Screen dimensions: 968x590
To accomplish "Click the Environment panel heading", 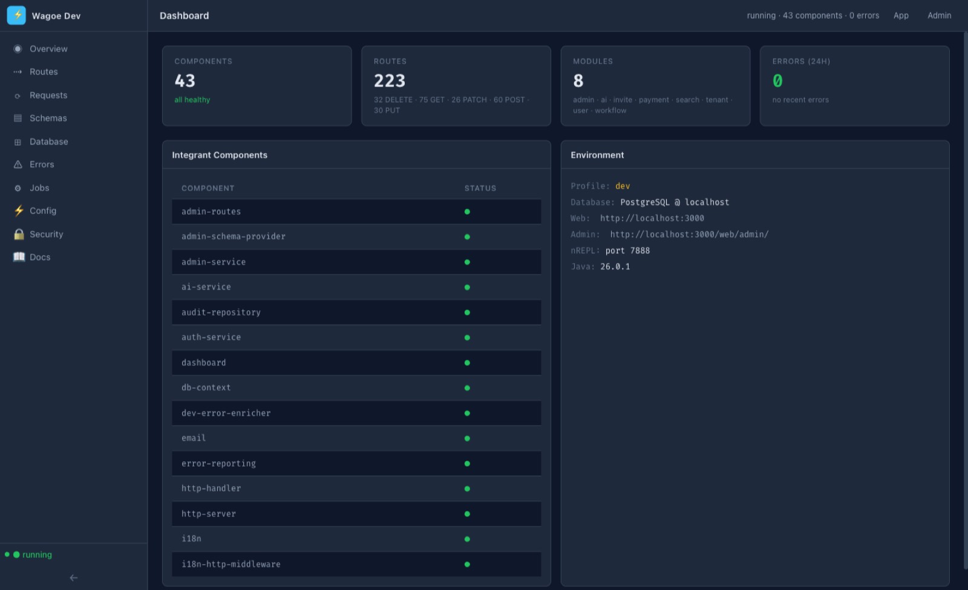I will pyautogui.click(x=597, y=155).
